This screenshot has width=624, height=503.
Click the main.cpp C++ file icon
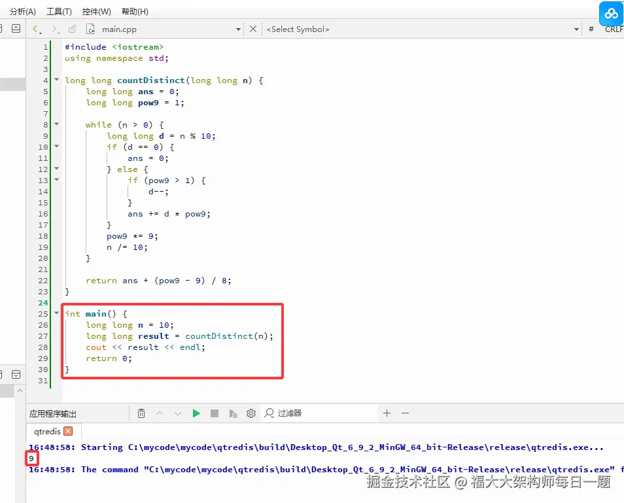pyautogui.click(x=91, y=29)
